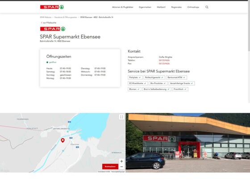Viewport: 250px width, 188px height.
Task: Click the Sonntag geschlossen entry
Action: (59, 75)
